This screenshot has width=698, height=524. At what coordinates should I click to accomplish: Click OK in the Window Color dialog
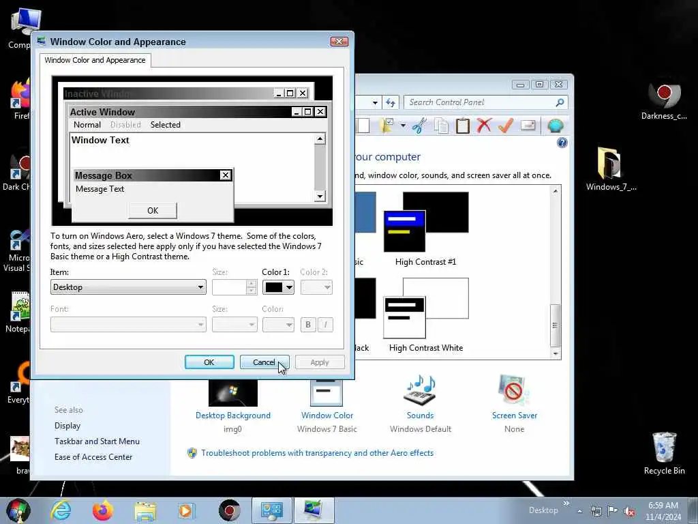coord(209,362)
